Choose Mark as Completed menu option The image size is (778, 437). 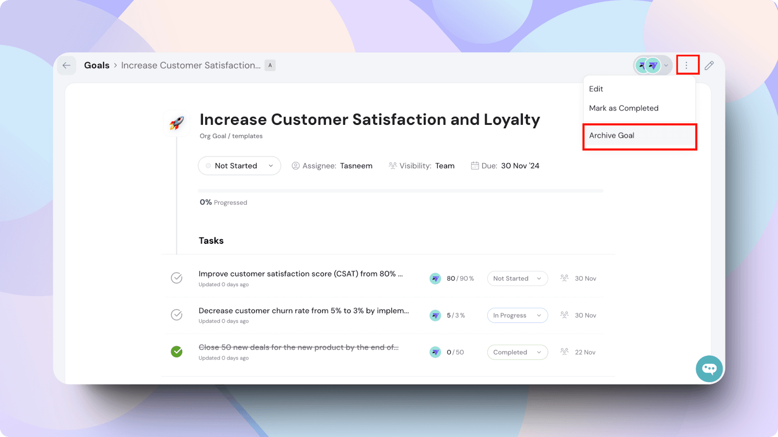click(623, 108)
